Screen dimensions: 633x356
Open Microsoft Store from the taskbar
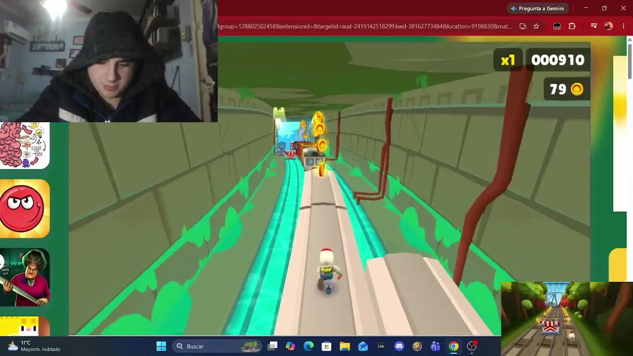(326, 346)
